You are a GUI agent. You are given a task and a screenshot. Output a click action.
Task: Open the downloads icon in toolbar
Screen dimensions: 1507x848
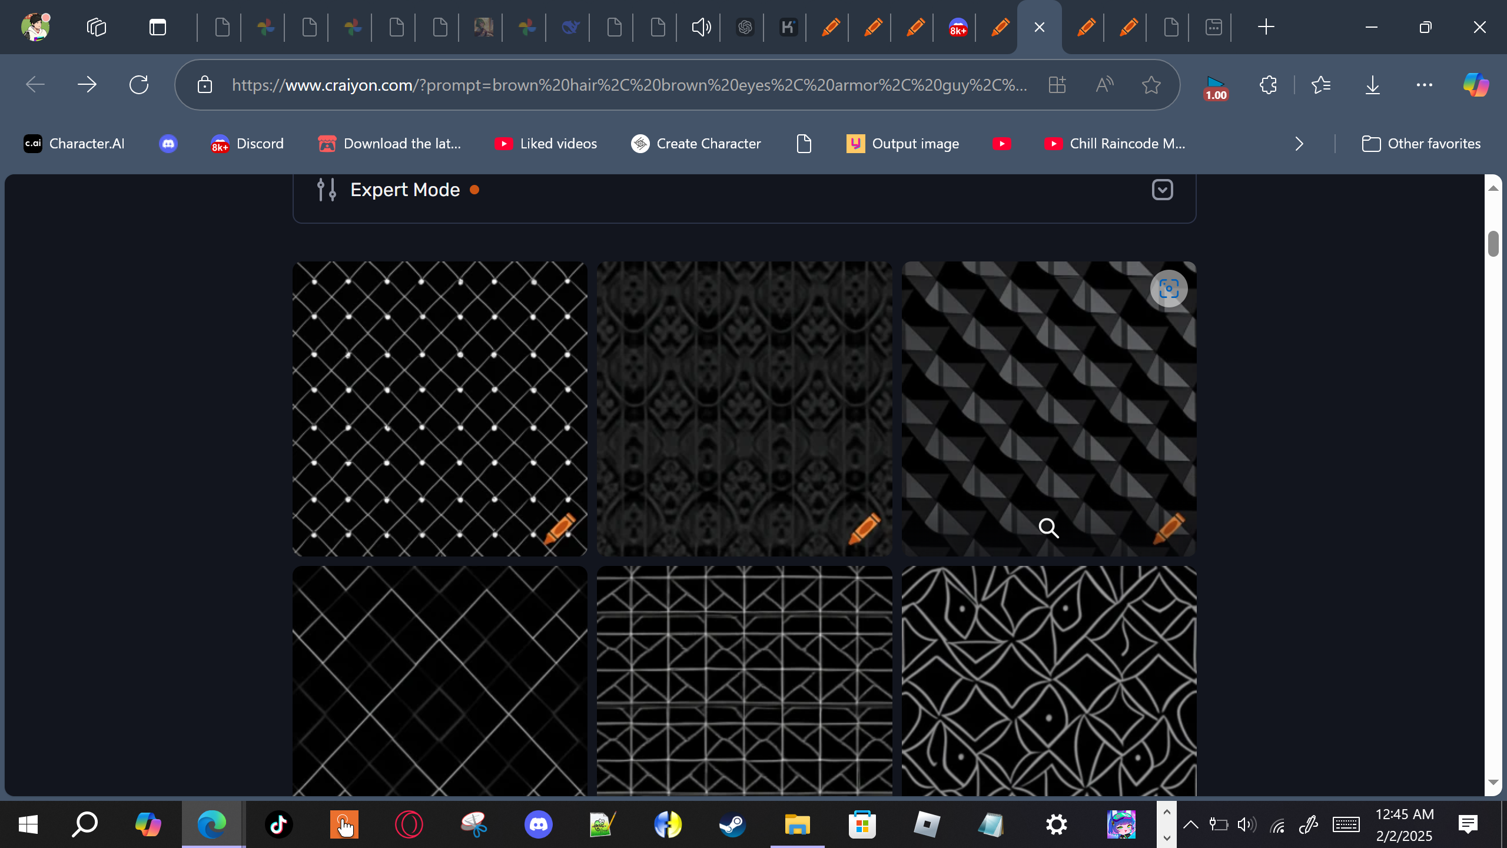click(x=1372, y=85)
